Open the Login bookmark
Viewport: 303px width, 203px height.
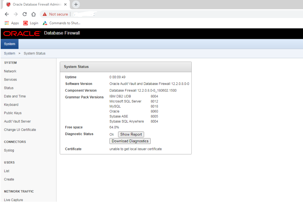pyautogui.click(x=31, y=23)
